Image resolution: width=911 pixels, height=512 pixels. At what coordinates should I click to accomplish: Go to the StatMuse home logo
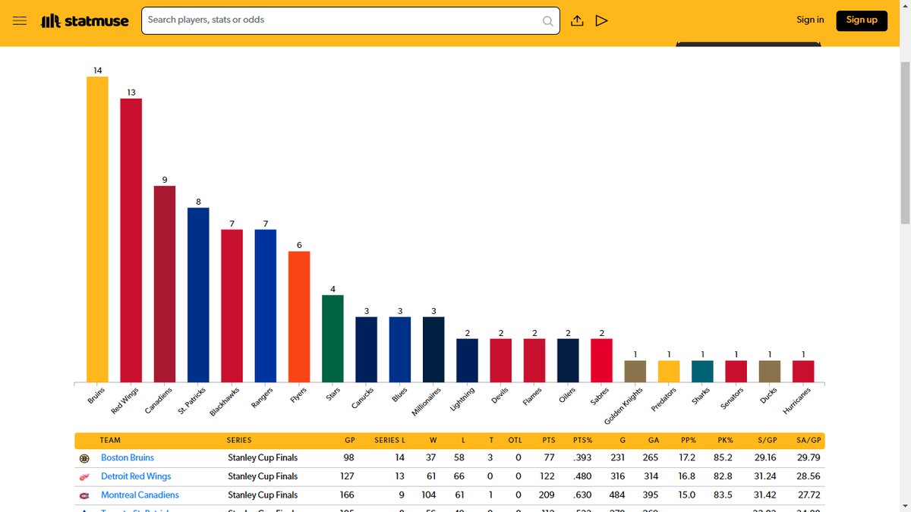(x=84, y=20)
